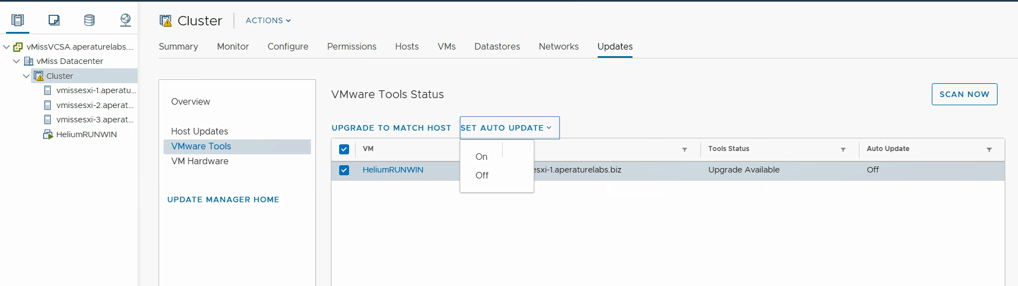This screenshot has height=286, width=1018.
Task: Open the Tools Status column filter icon
Action: pyautogui.click(x=843, y=149)
